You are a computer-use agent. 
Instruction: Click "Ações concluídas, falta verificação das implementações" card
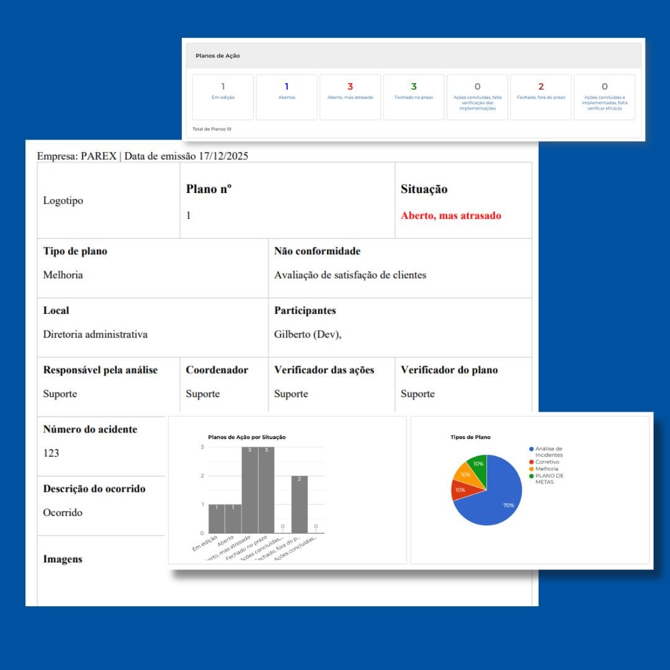[x=477, y=97]
